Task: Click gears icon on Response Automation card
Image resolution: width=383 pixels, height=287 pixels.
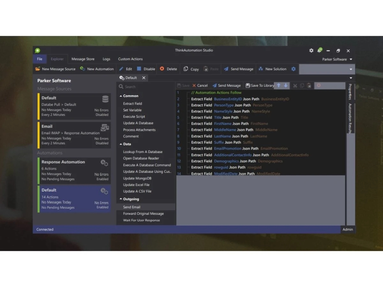Action: [x=104, y=163]
